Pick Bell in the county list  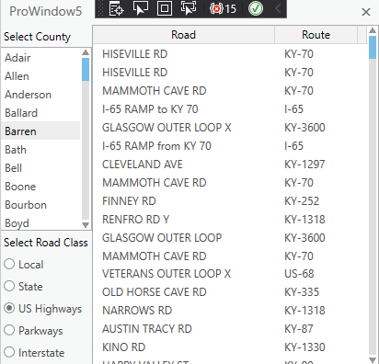40,168
